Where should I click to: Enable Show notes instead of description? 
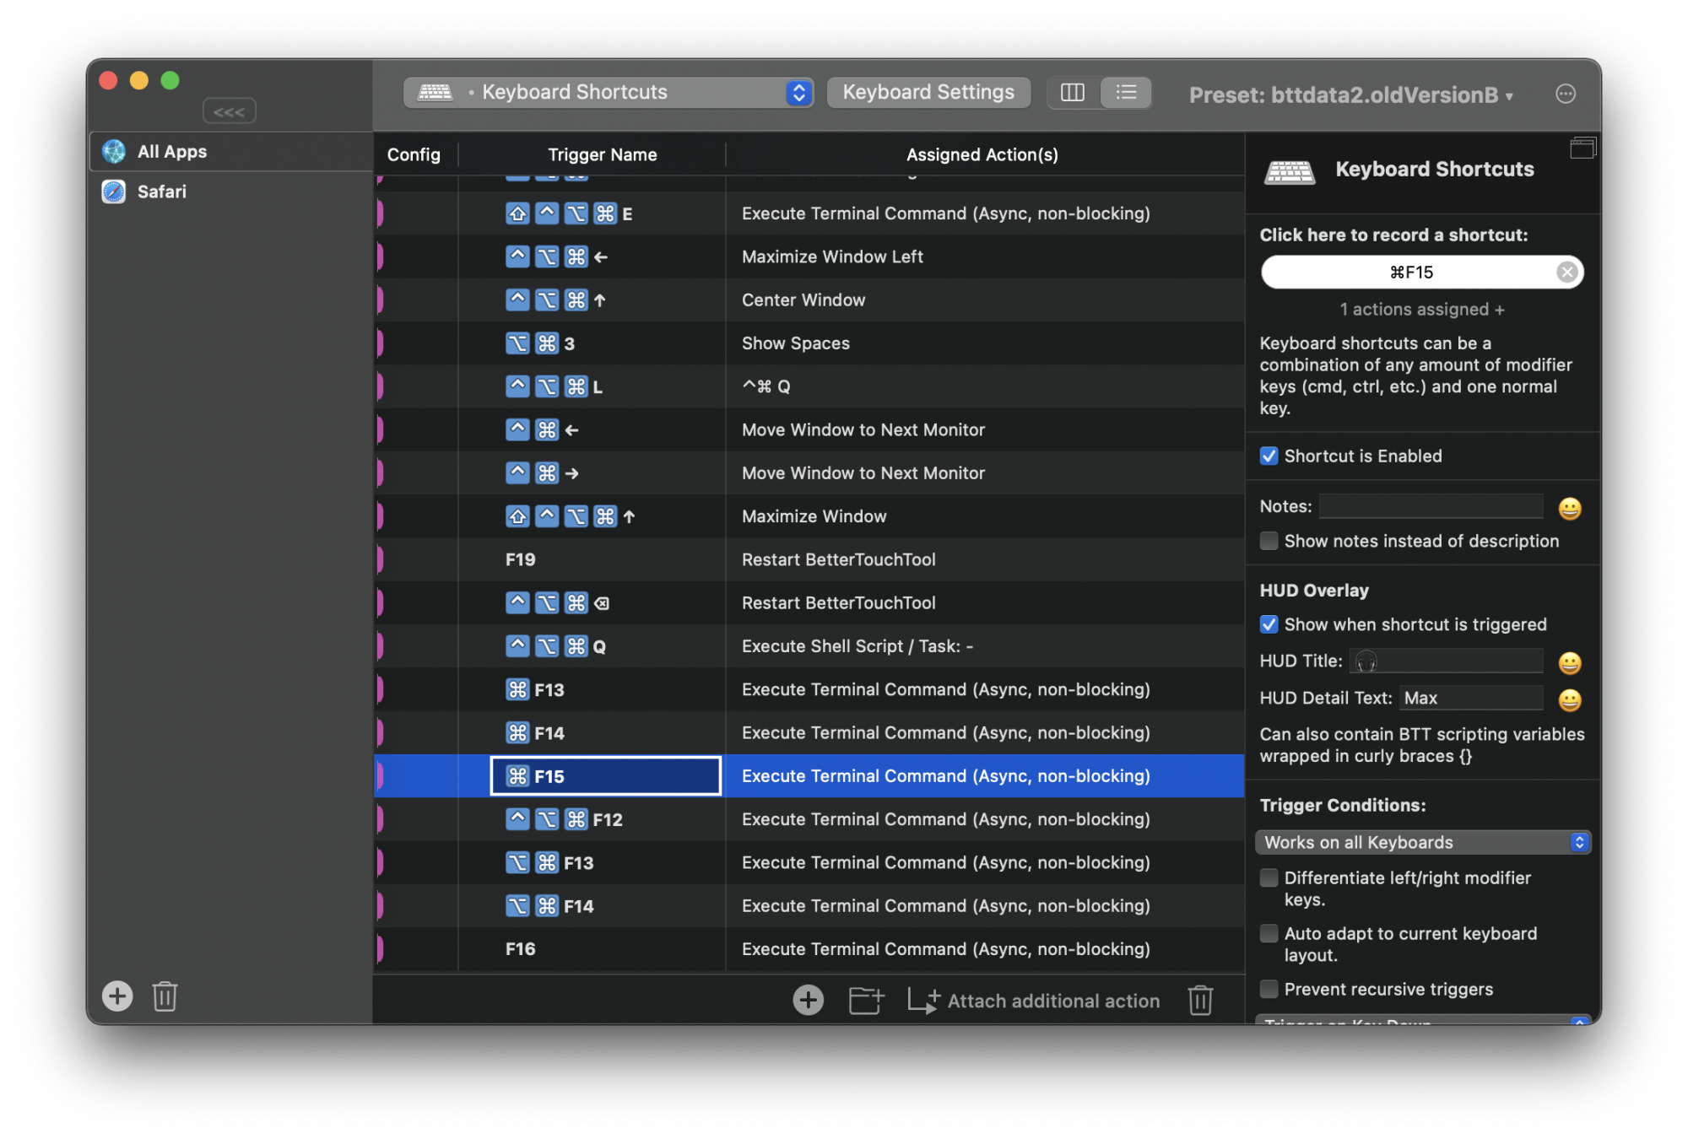(1269, 542)
